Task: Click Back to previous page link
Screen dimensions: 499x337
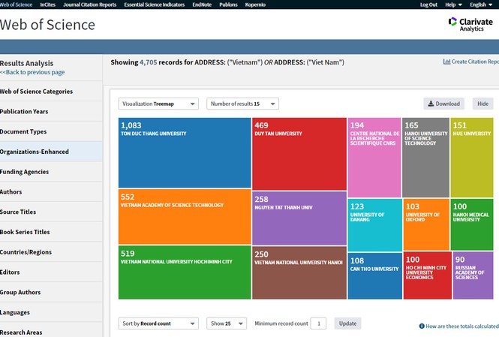Action: tap(32, 72)
